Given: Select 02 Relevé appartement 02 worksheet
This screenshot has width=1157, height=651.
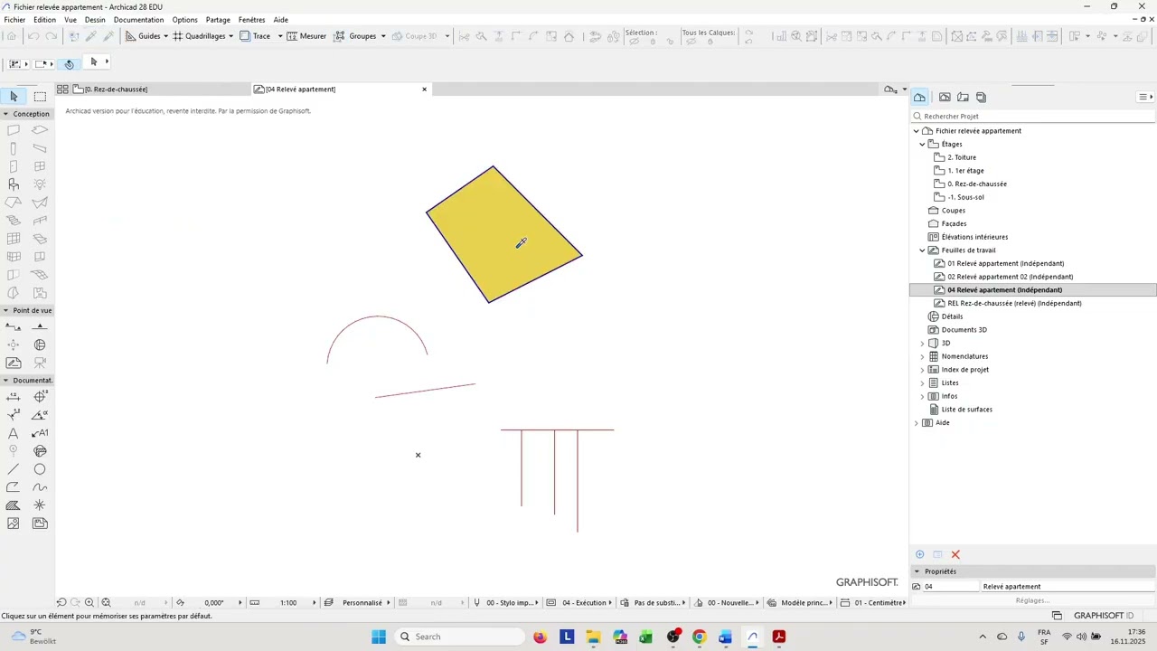Looking at the screenshot, I should [x=1010, y=277].
